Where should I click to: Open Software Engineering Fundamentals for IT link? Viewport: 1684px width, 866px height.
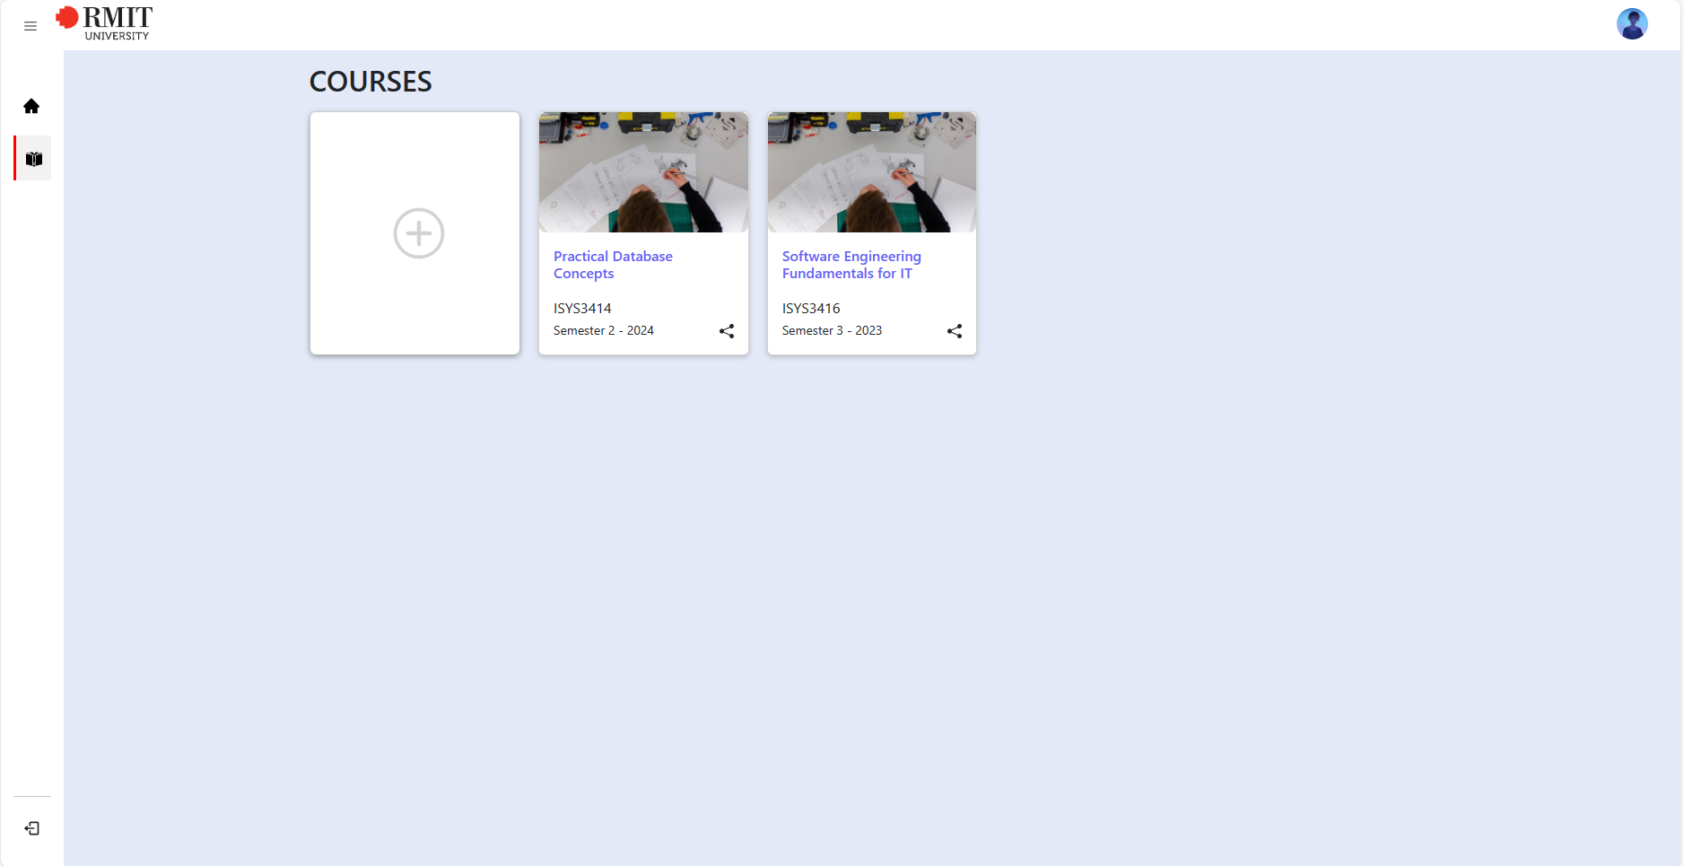pyautogui.click(x=851, y=265)
